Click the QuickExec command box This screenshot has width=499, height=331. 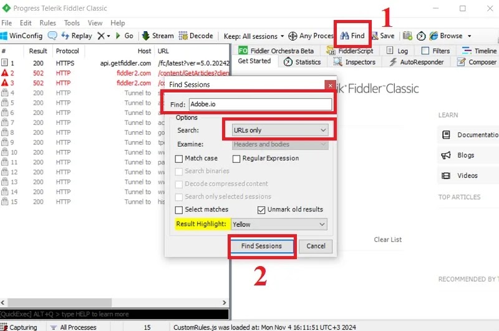pyautogui.click(x=114, y=314)
